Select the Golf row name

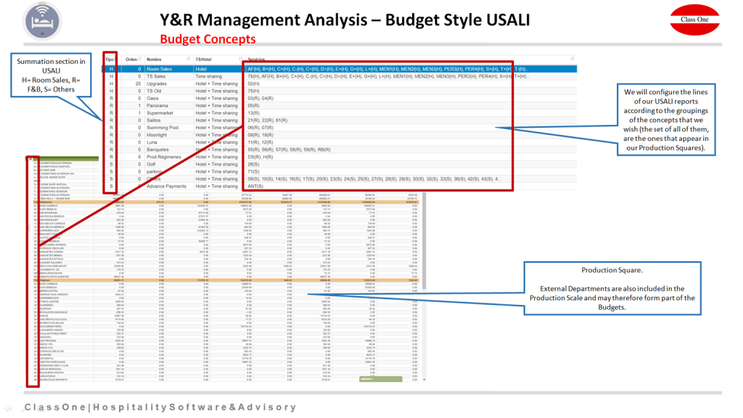[x=151, y=165]
